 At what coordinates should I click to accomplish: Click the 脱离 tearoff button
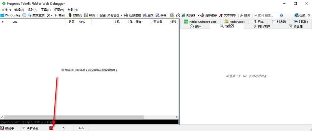point(245,15)
